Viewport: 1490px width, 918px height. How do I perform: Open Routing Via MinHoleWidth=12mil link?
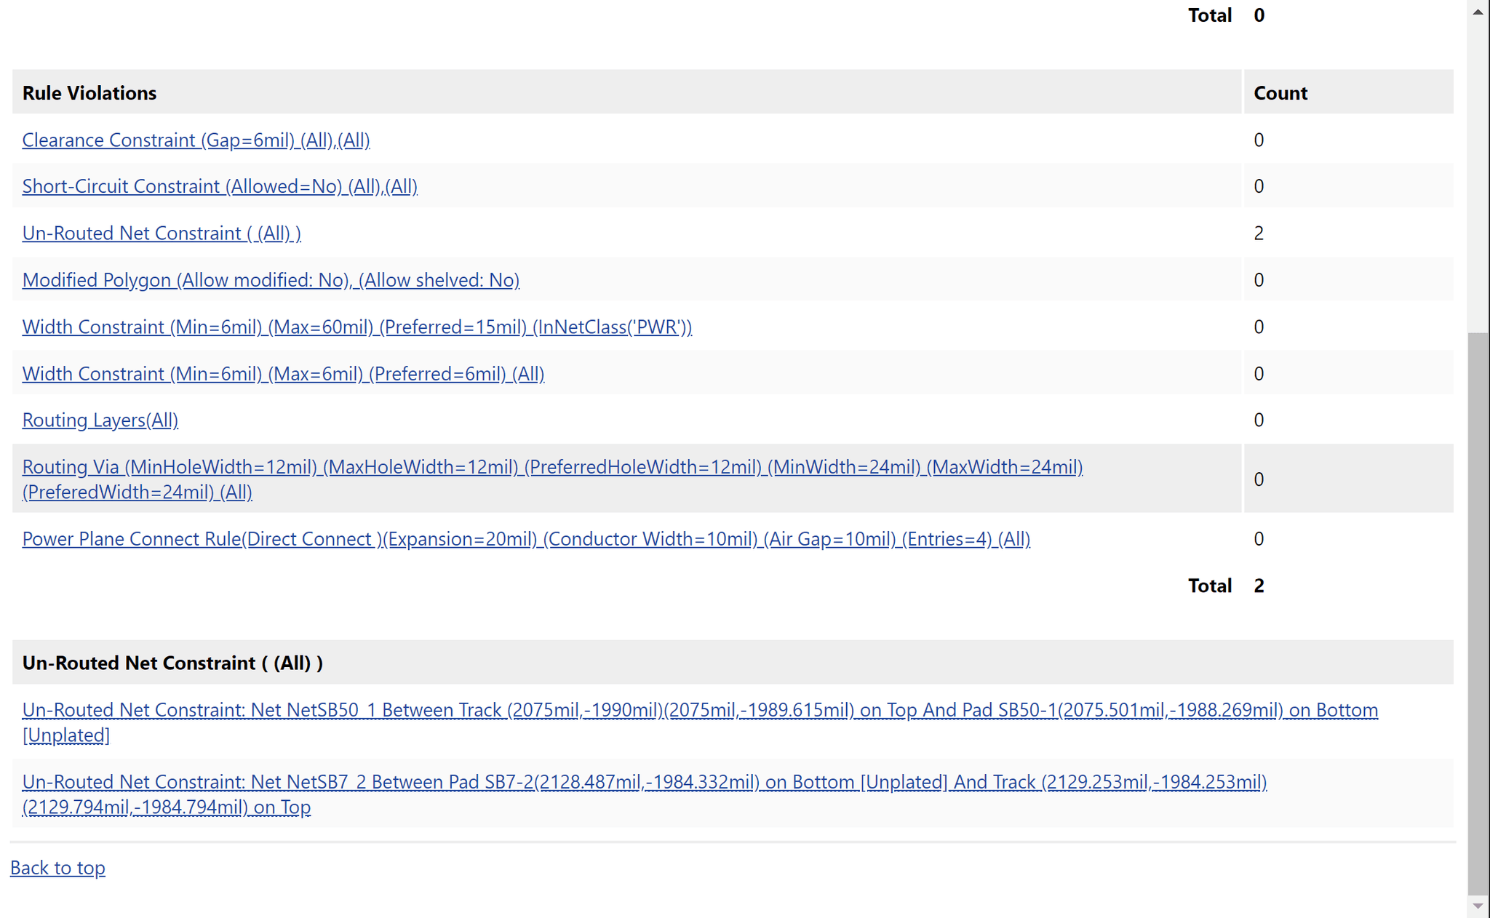[552, 479]
